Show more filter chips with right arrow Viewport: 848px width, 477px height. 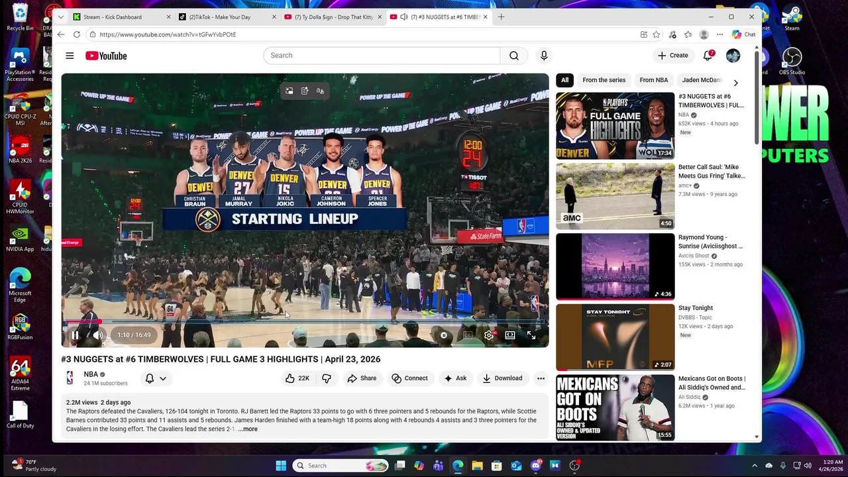[735, 83]
